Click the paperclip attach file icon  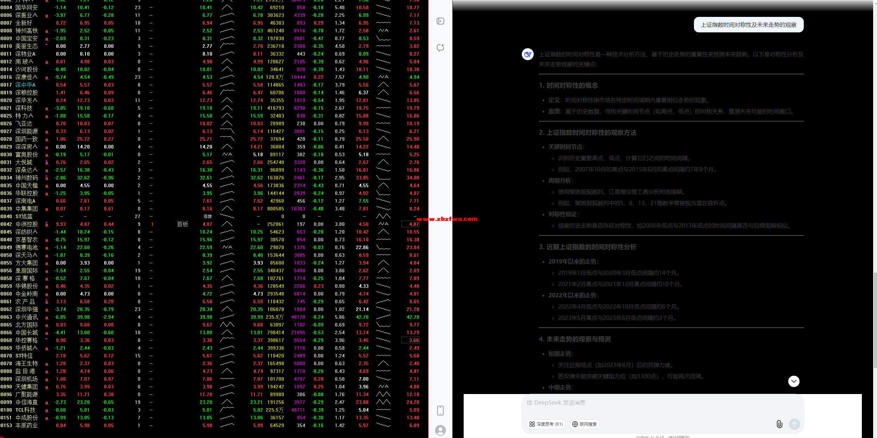tap(779, 424)
